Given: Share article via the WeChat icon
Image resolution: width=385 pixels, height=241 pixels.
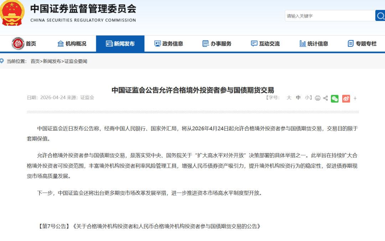Looking at the screenshot, I should click(x=334, y=98).
